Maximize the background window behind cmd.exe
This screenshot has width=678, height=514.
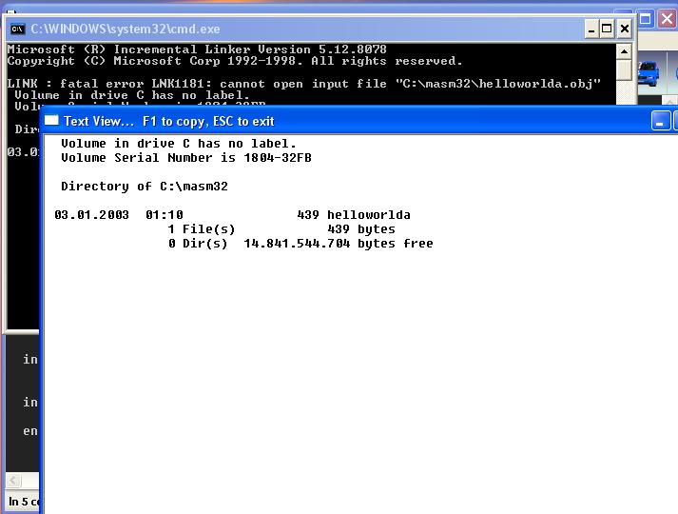(646, 19)
